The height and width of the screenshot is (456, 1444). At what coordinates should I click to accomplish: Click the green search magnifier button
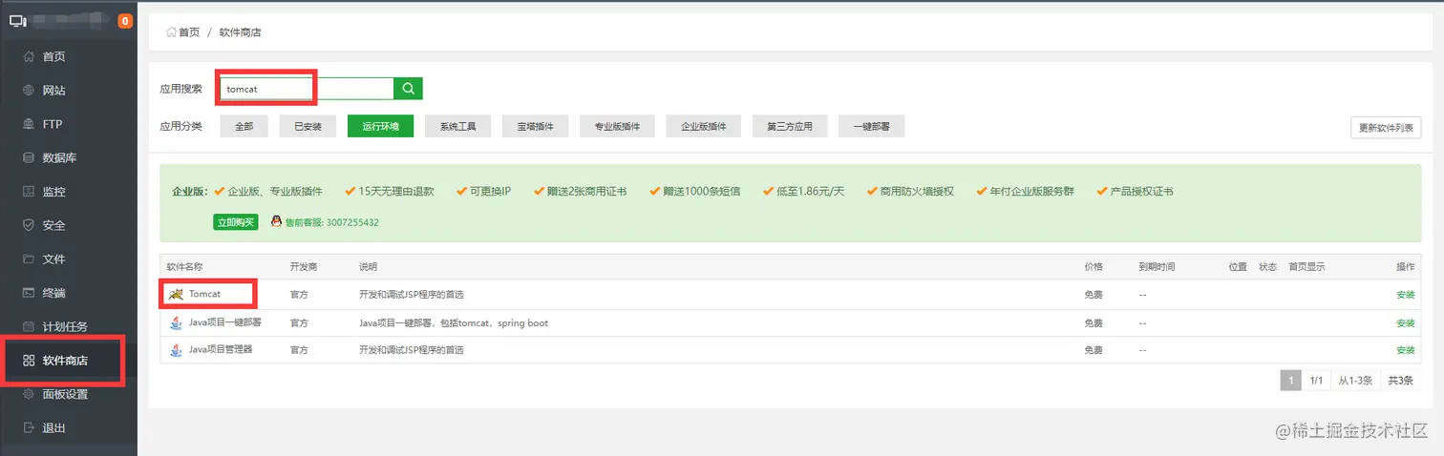[408, 89]
